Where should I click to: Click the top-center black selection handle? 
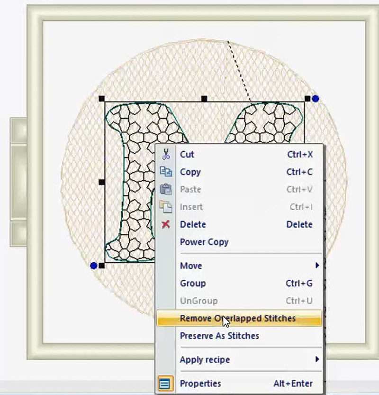click(204, 99)
